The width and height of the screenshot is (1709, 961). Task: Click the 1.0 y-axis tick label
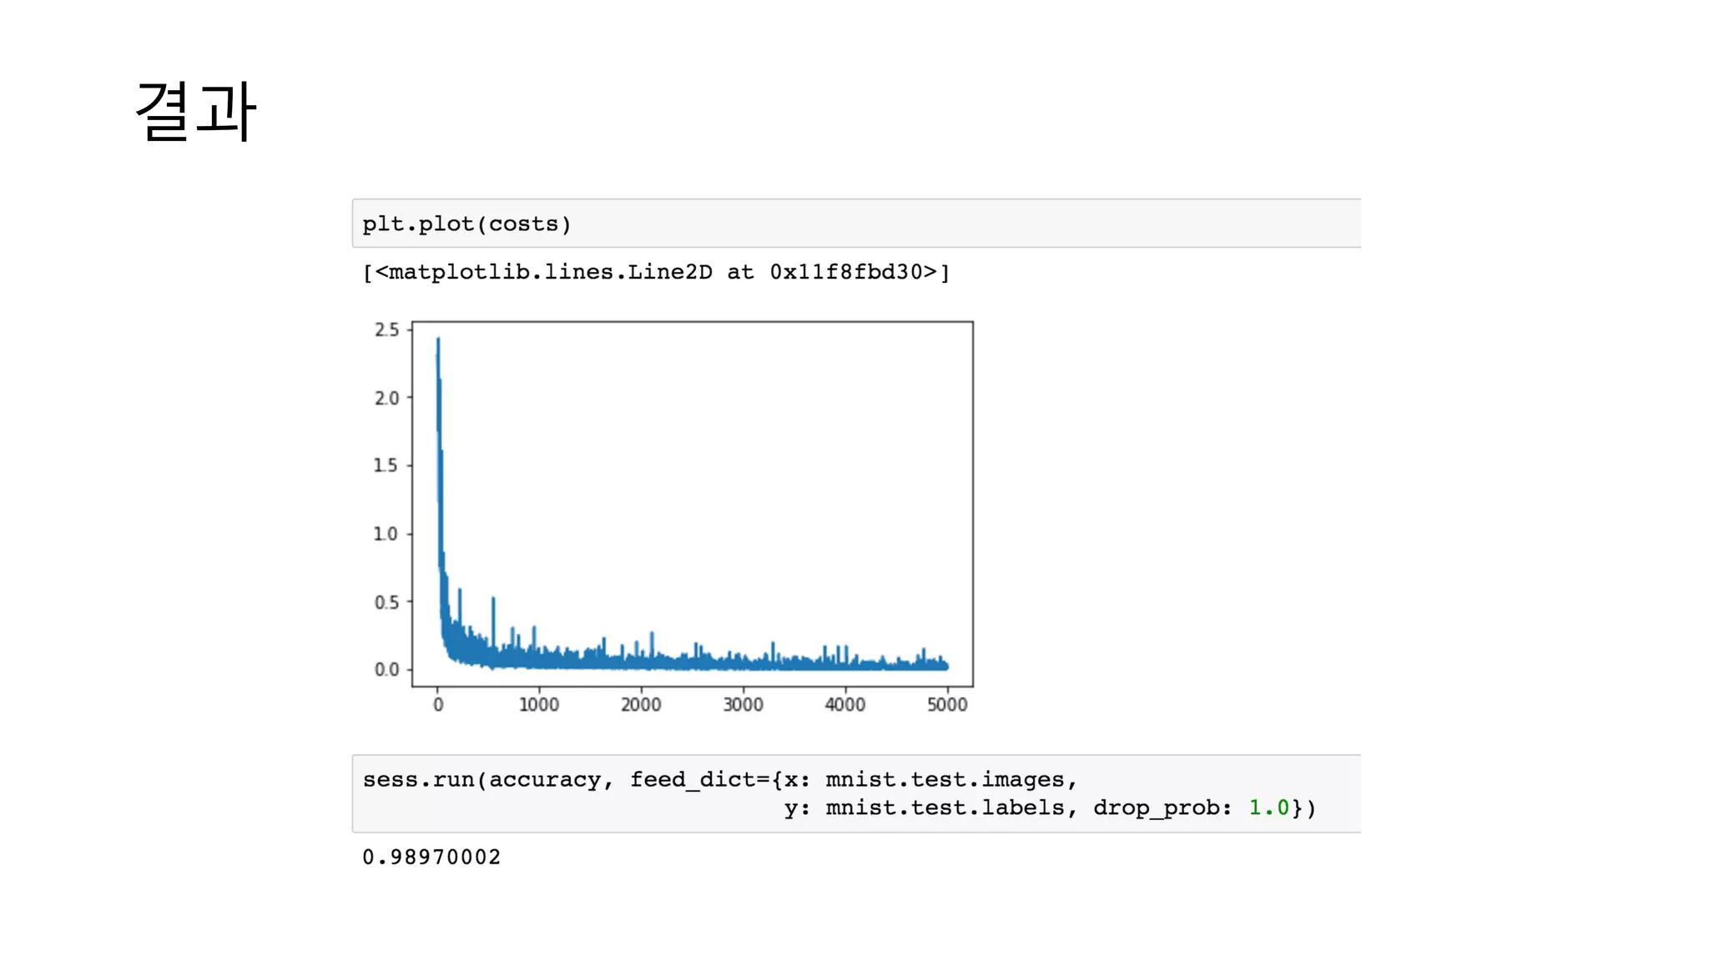pyautogui.click(x=386, y=534)
